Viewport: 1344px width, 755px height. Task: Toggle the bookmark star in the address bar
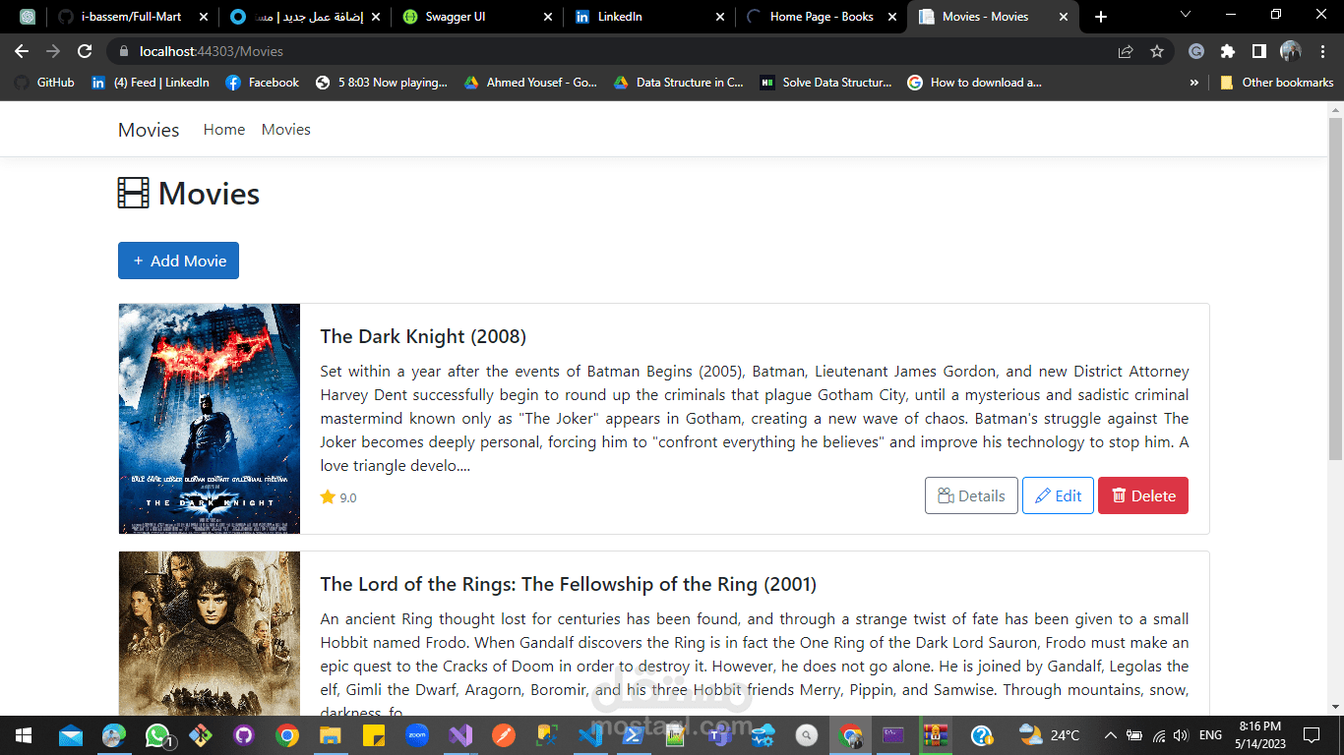[x=1157, y=51]
